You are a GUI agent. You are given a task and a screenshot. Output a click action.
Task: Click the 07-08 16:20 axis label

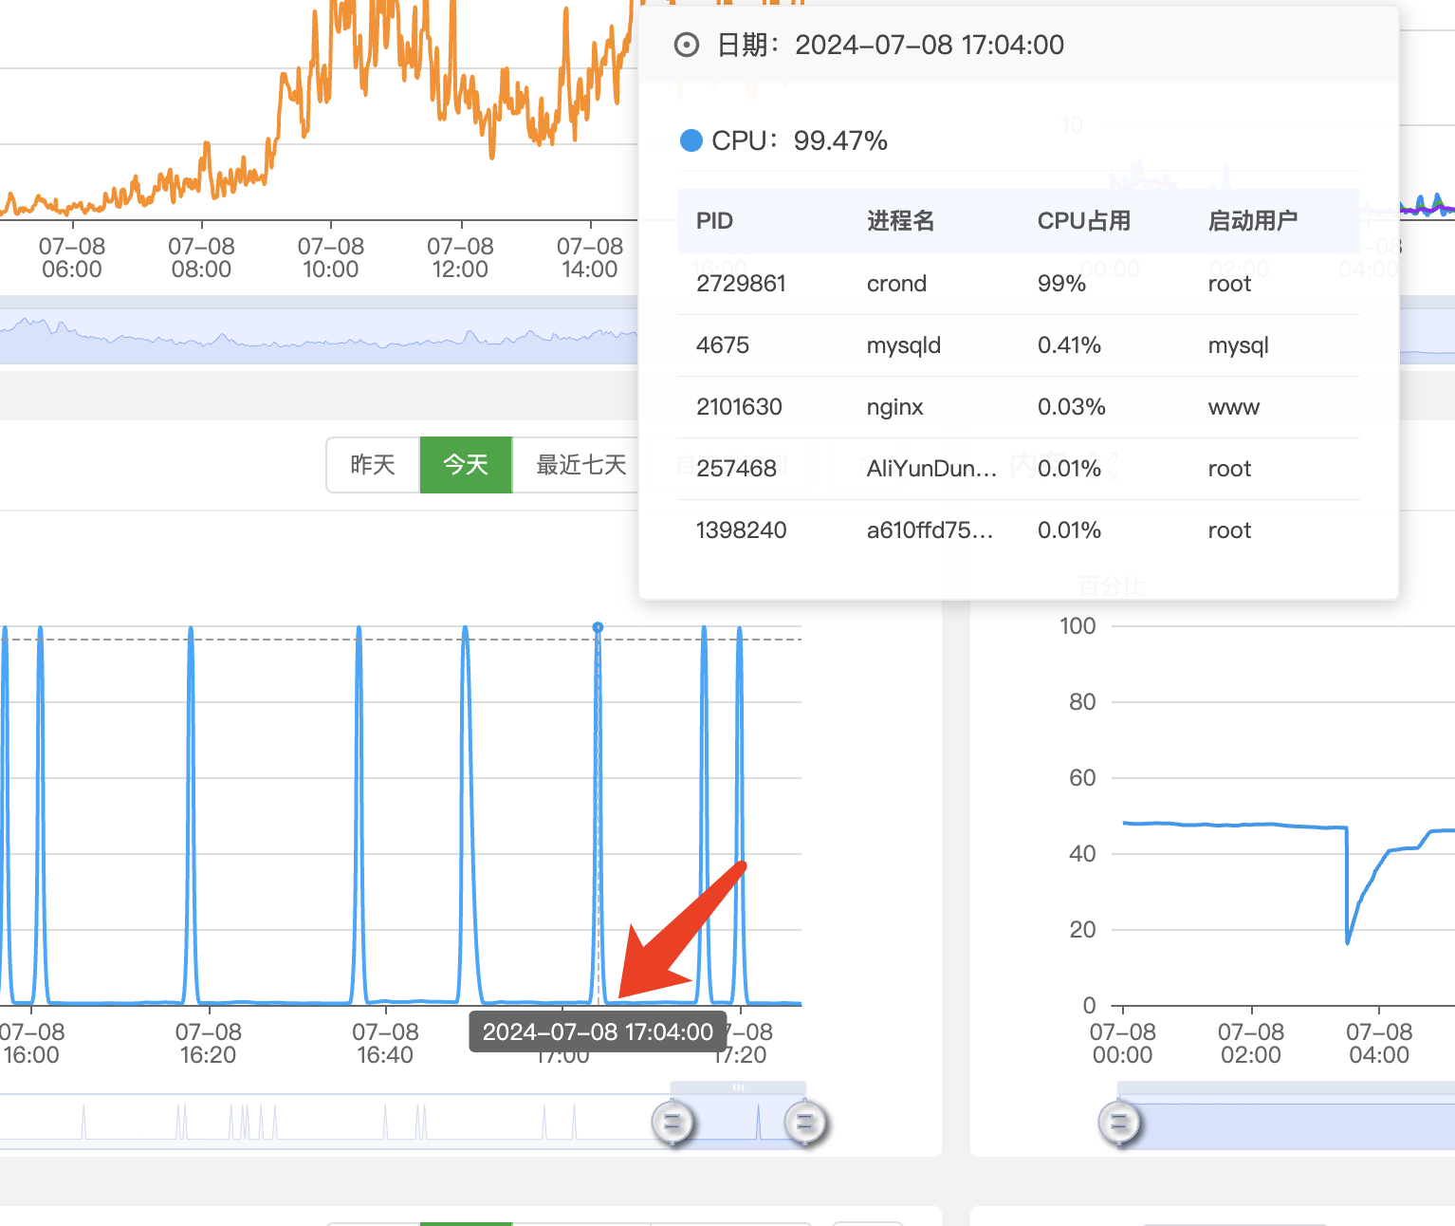click(x=208, y=1043)
